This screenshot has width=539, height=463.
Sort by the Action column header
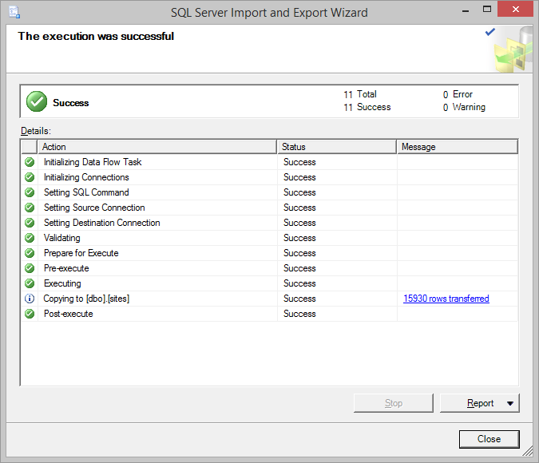pyautogui.click(x=157, y=147)
